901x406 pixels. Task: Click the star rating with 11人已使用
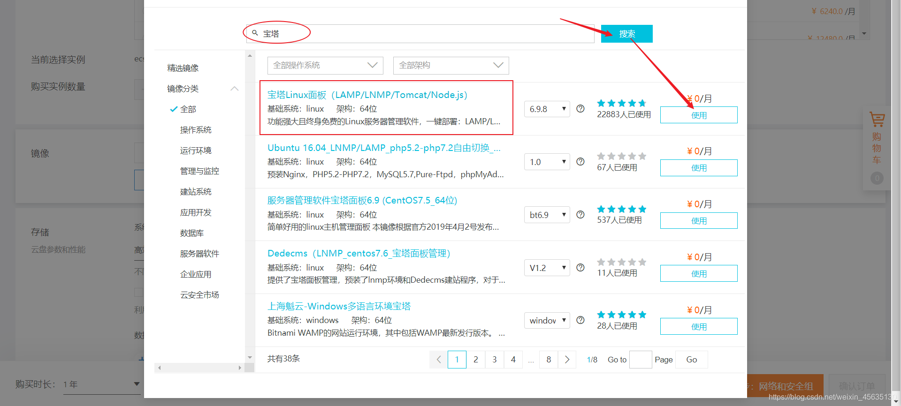tap(621, 262)
